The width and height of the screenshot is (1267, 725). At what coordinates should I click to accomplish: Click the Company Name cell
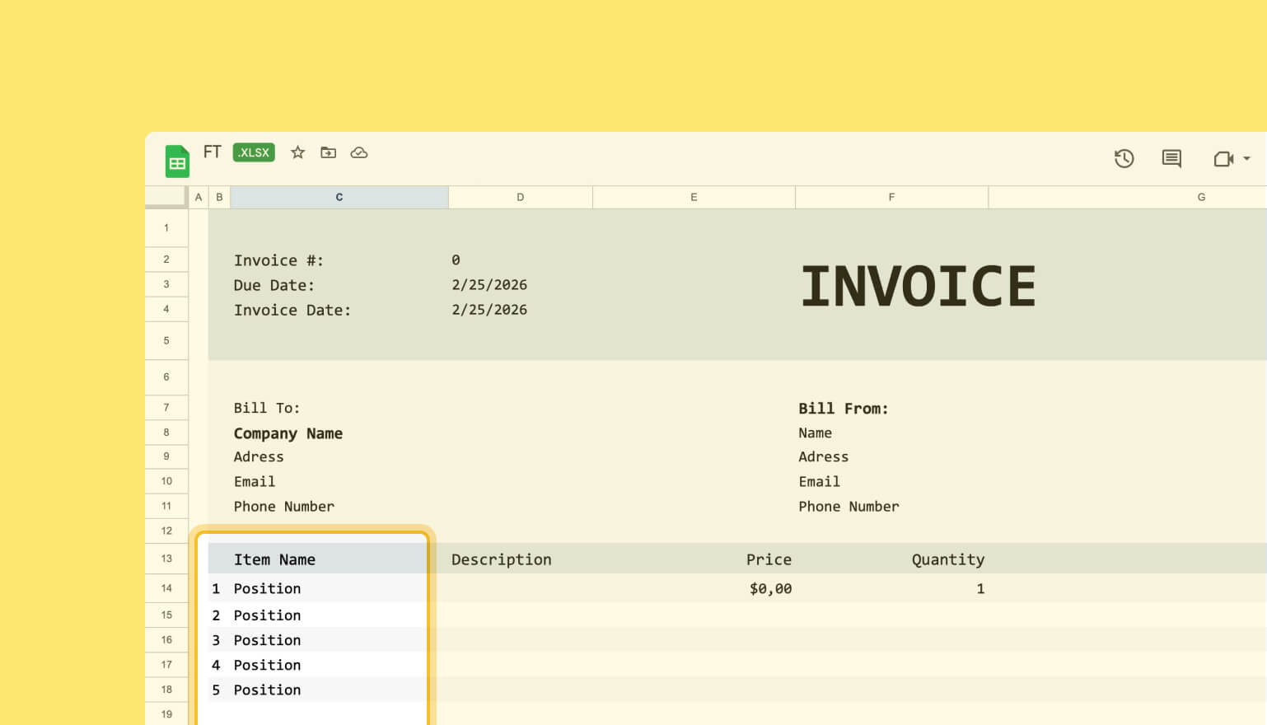click(x=288, y=433)
